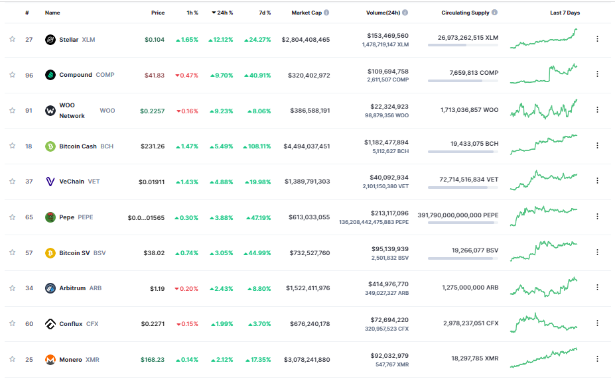Sort table by 24h % column

click(x=222, y=13)
